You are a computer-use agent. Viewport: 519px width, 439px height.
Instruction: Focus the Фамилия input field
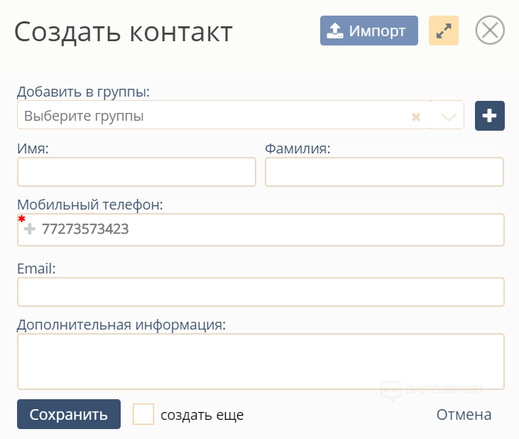coord(384,172)
